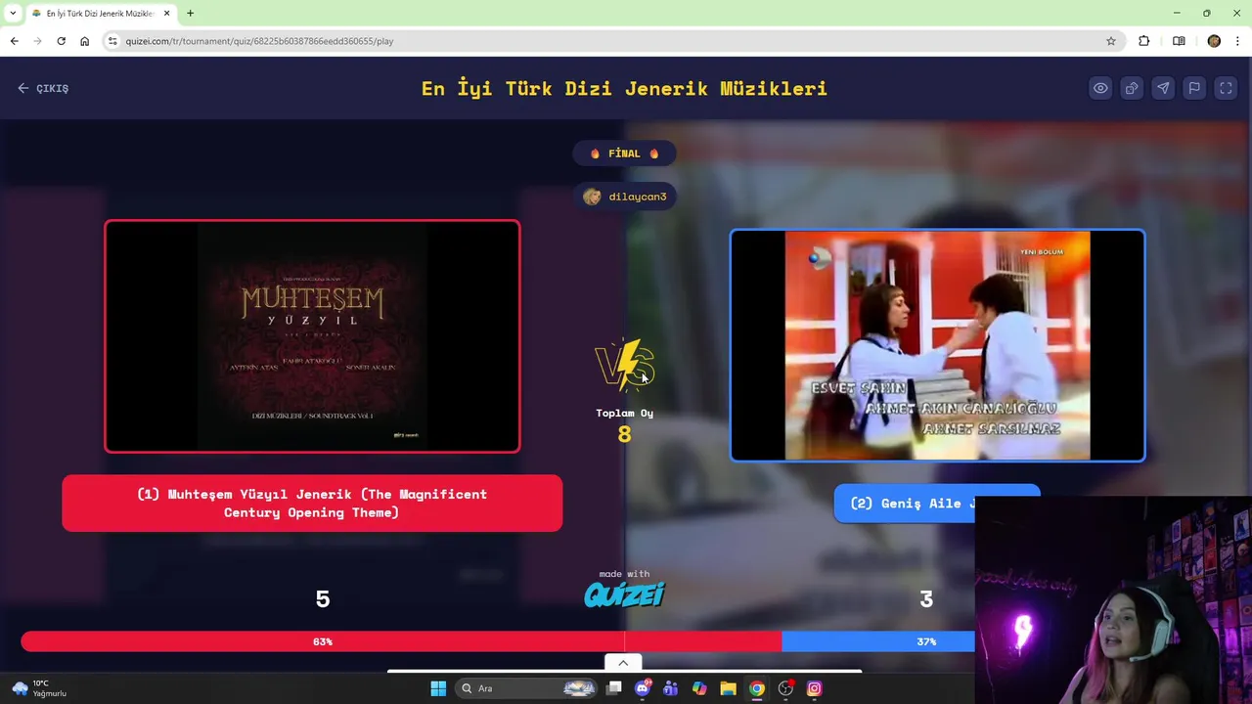This screenshot has width=1252, height=704.
Task: Toggle the eye visibility icon in quiz toolbar
Action: coord(1100,88)
